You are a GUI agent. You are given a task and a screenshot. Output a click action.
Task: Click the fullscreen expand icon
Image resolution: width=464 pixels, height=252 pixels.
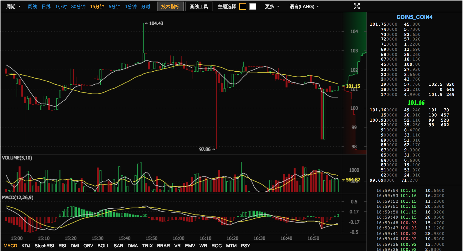point(356,6)
